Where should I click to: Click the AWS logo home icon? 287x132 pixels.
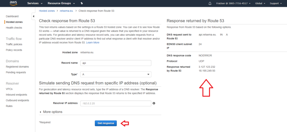coord(13,3)
